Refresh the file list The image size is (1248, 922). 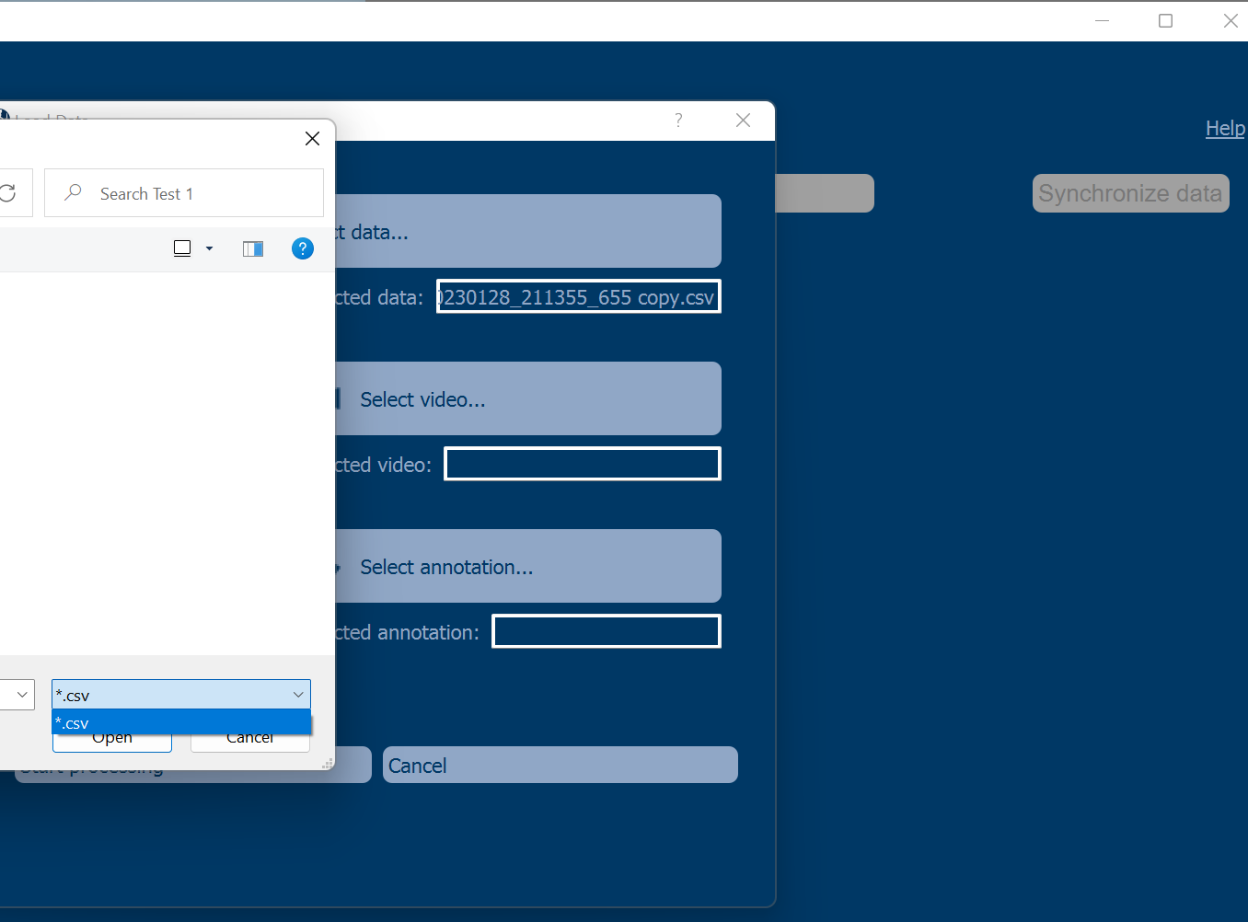[x=8, y=192]
